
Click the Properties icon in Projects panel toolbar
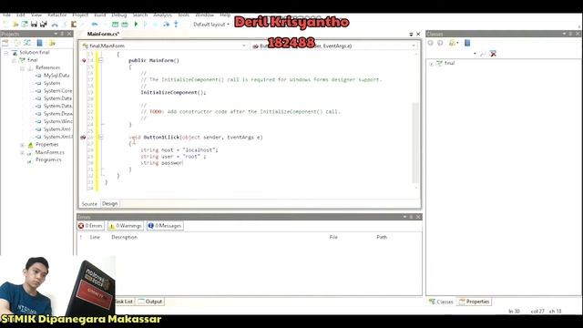click(x=5, y=43)
